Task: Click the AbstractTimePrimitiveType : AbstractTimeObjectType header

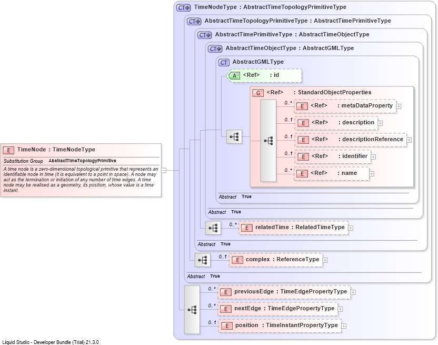Action: point(292,35)
